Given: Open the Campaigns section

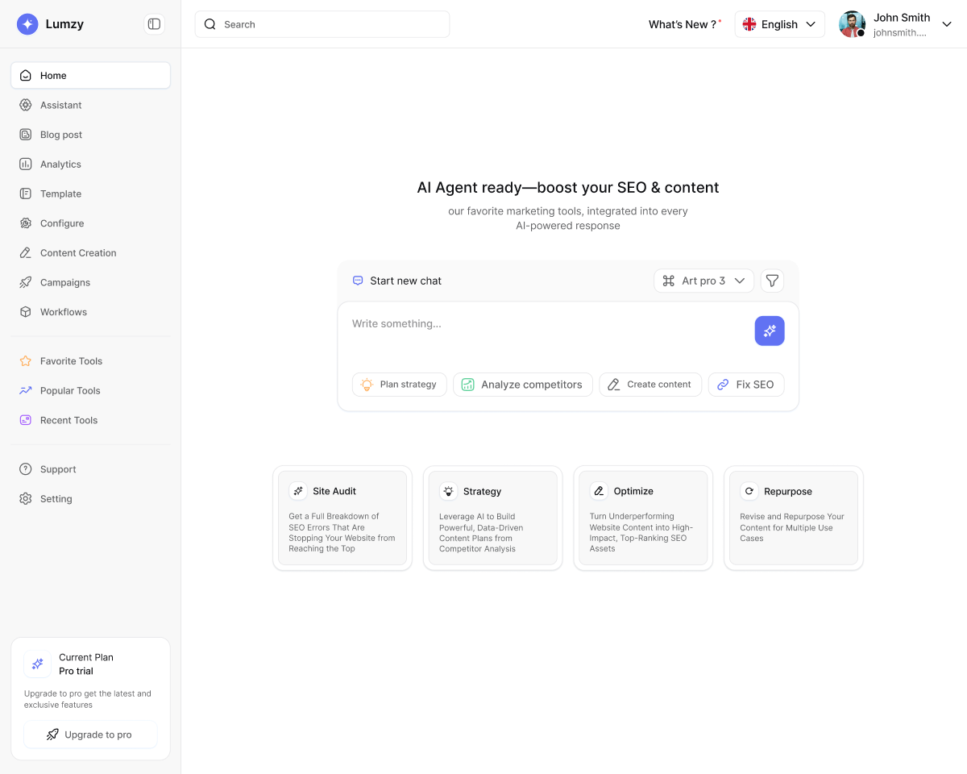Looking at the screenshot, I should point(64,282).
